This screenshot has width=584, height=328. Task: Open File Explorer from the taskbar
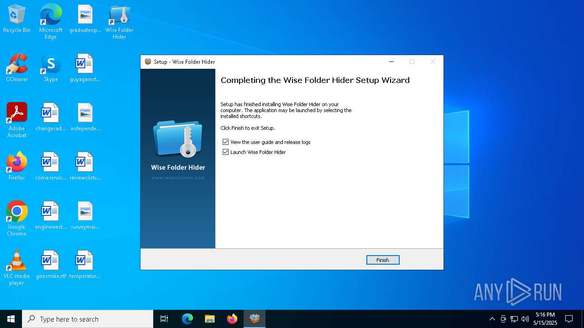click(210, 319)
